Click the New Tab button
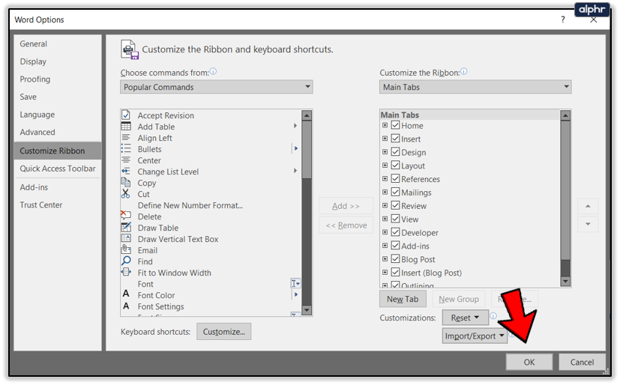This screenshot has height=385, width=620. pyautogui.click(x=403, y=300)
